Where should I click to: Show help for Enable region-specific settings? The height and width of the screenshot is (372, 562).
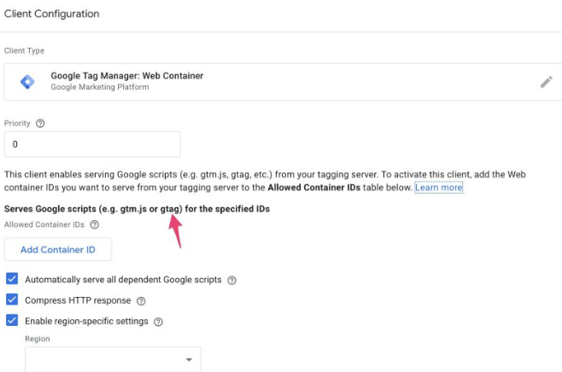(158, 322)
